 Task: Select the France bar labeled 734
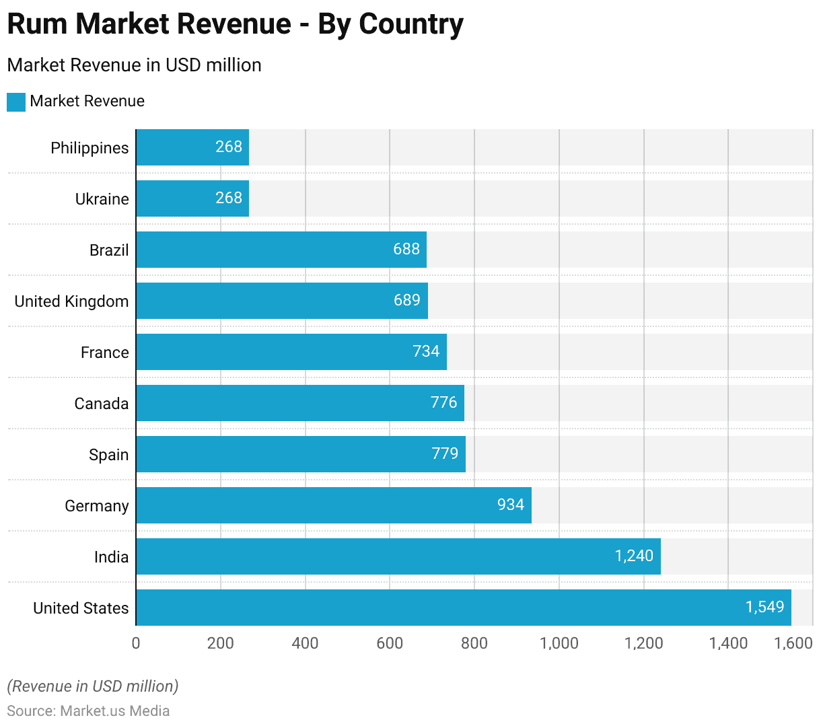[x=291, y=352]
